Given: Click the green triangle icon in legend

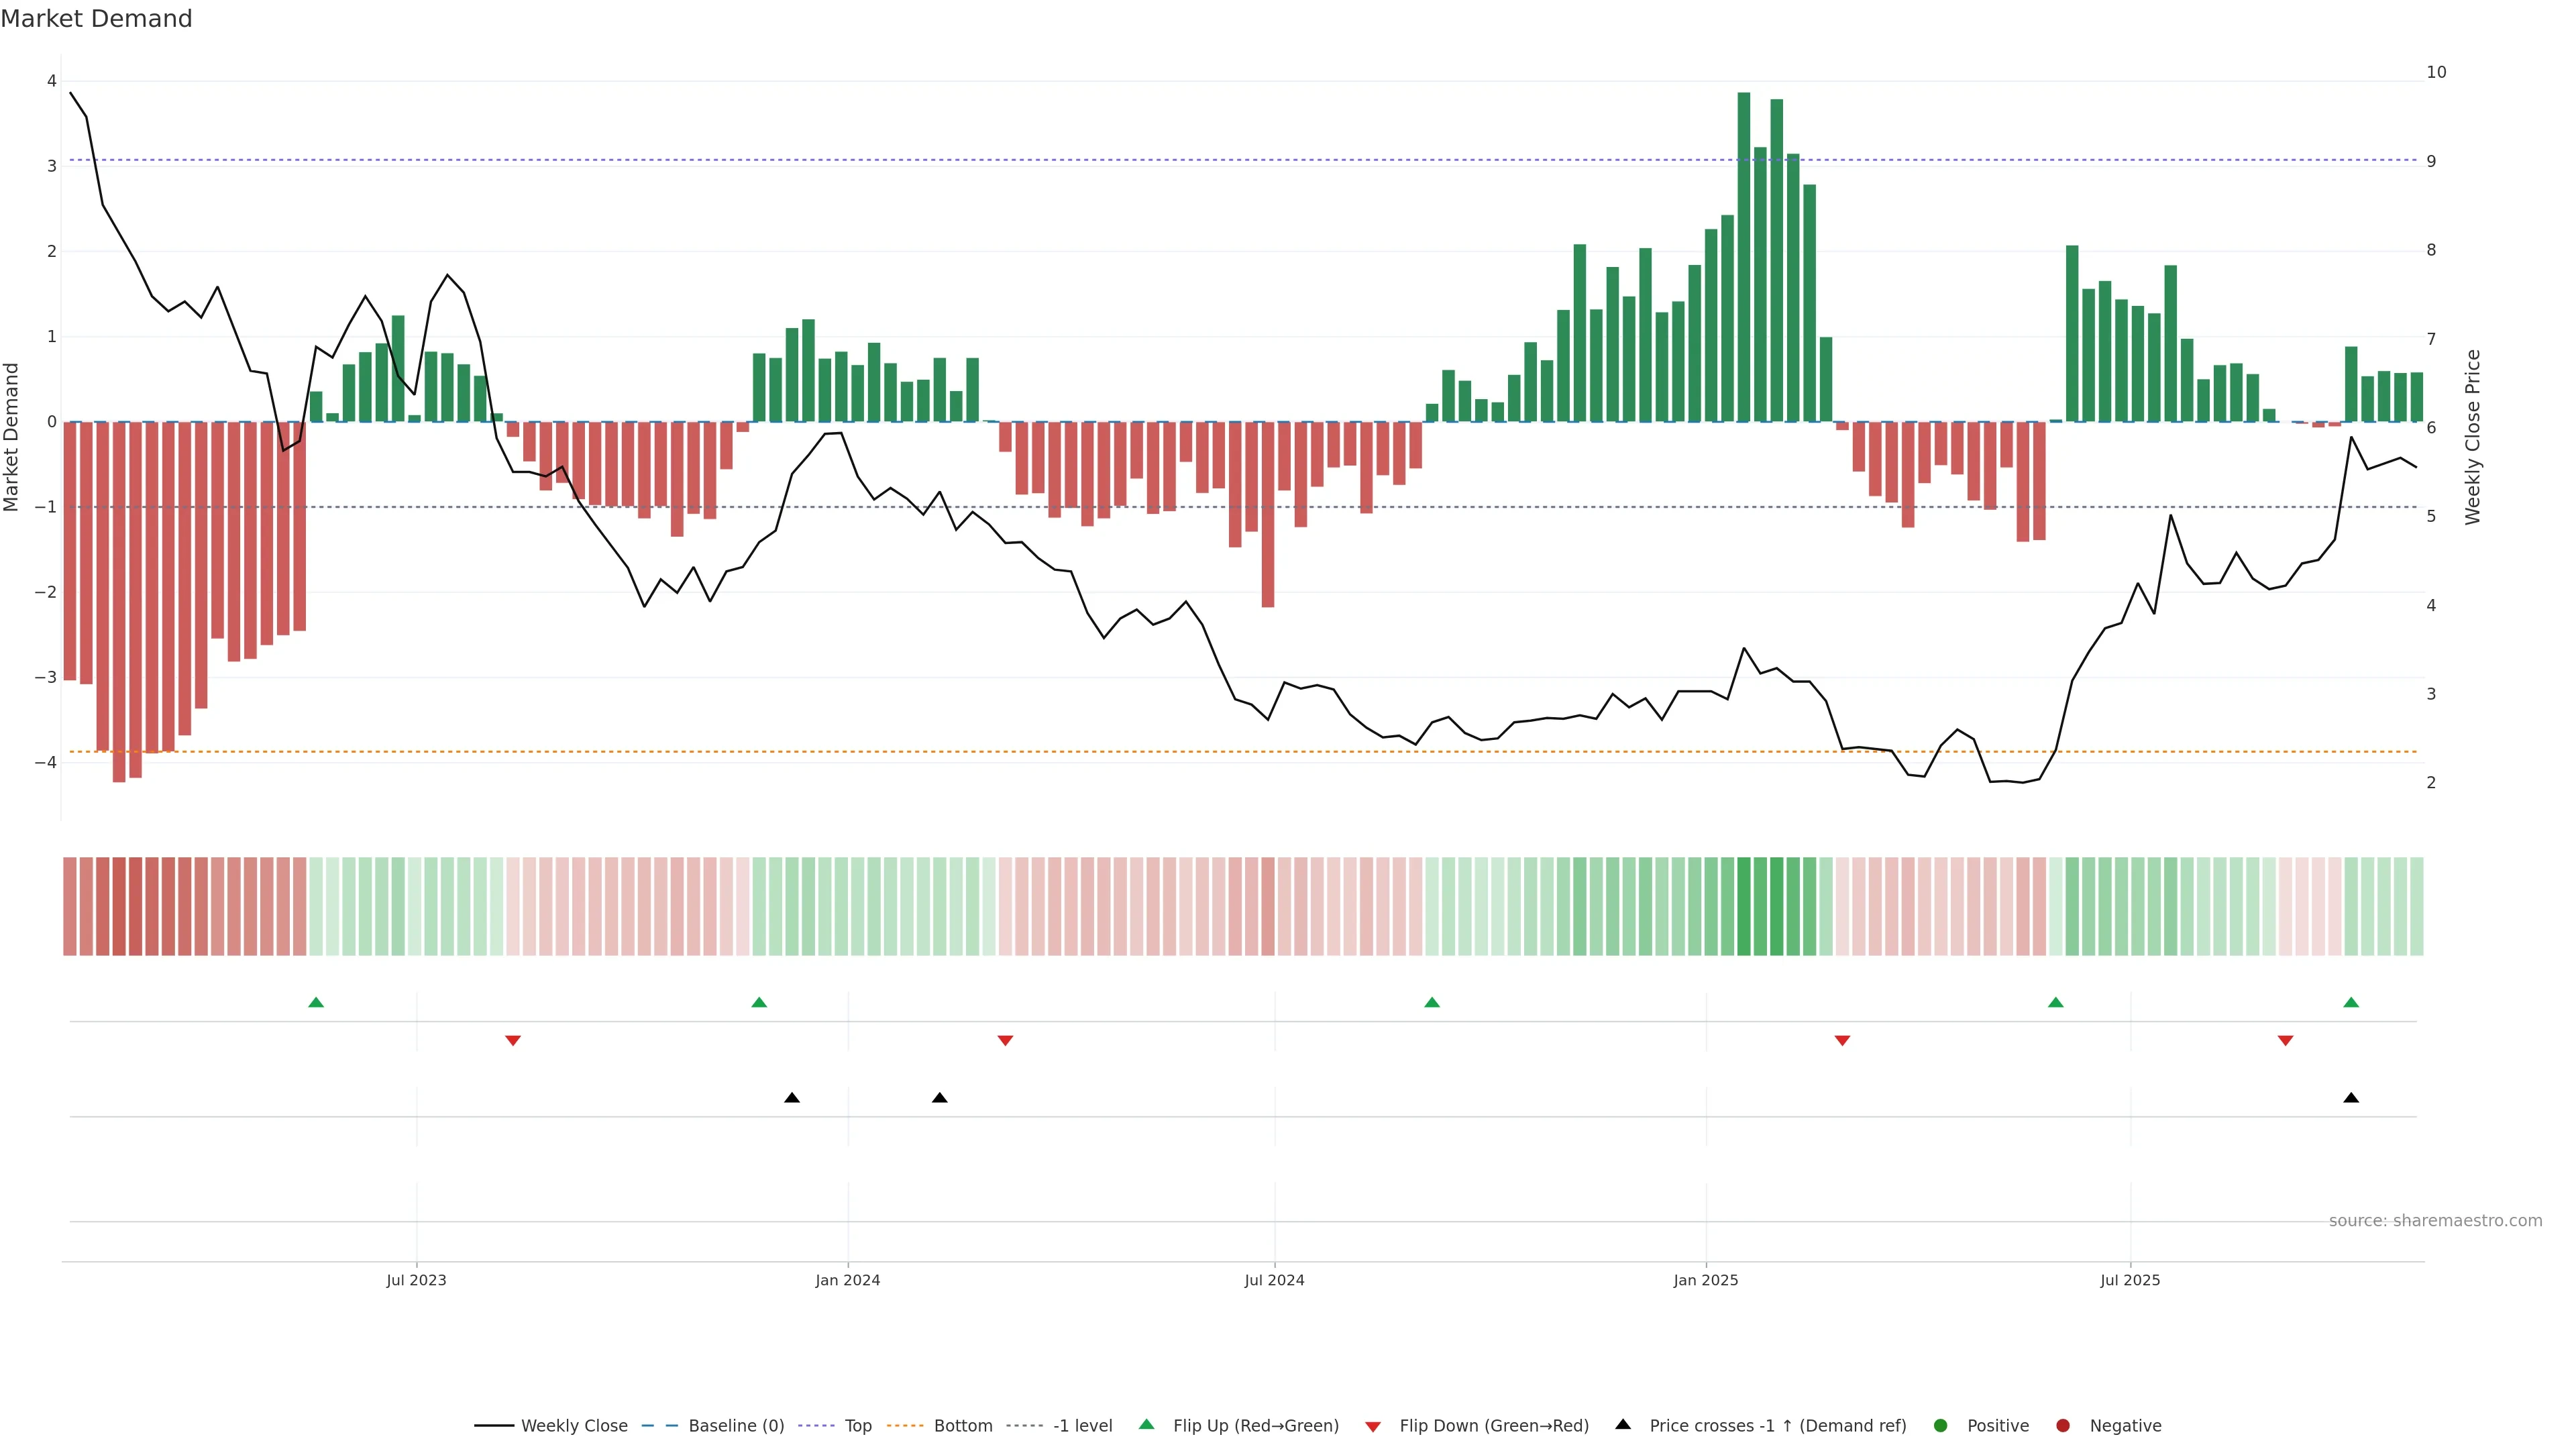Looking at the screenshot, I should coord(1147,1424).
